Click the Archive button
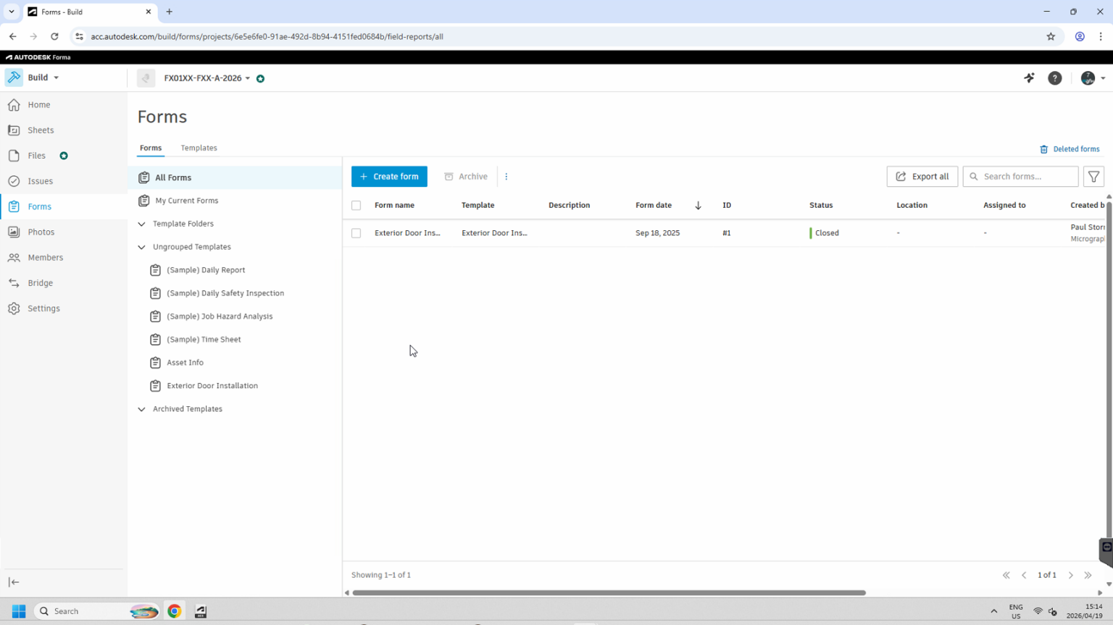The image size is (1113, 625). [x=466, y=177]
